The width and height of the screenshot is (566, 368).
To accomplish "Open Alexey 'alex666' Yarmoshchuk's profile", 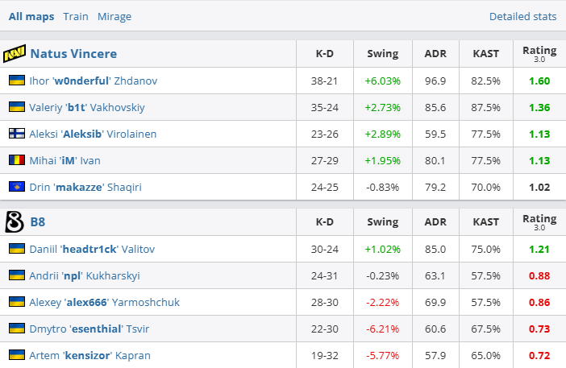I will click(x=105, y=302).
